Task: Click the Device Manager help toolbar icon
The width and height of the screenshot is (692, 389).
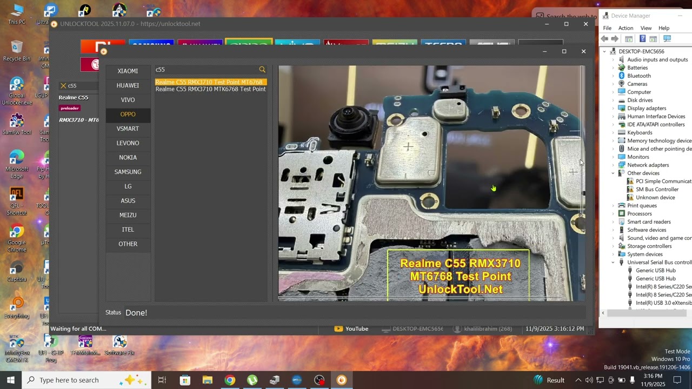Action: click(x=642, y=39)
